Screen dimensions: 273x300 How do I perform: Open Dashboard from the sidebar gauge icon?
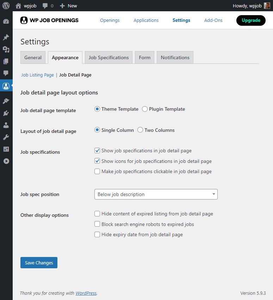[6, 22]
